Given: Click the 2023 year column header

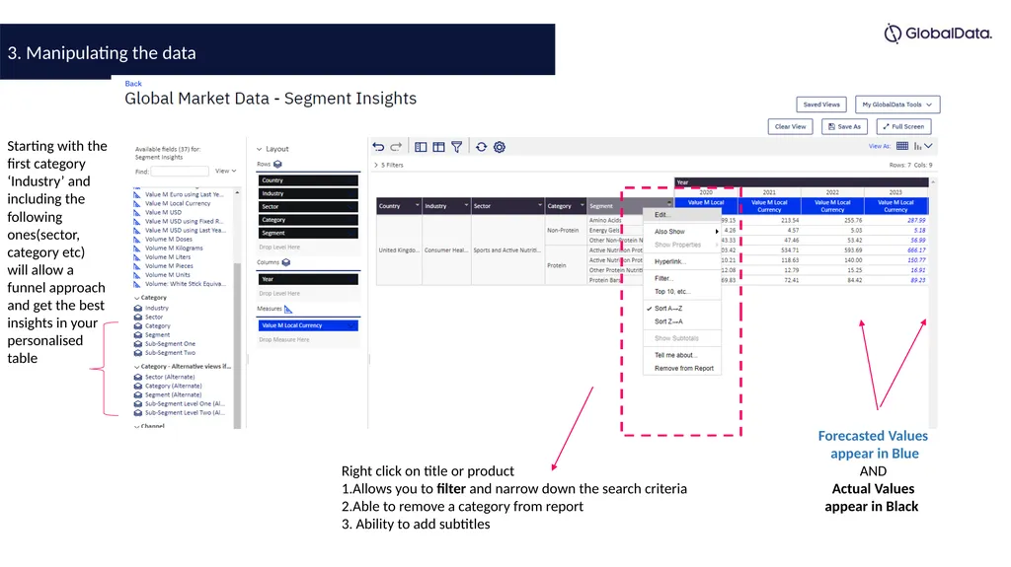Looking at the screenshot, I should click(895, 192).
